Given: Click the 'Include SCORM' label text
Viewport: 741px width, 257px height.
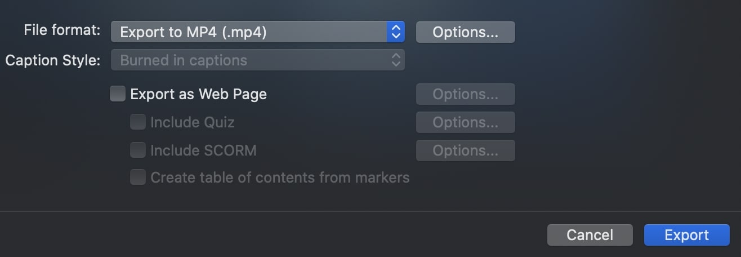Looking at the screenshot, I should pos(203,150).
